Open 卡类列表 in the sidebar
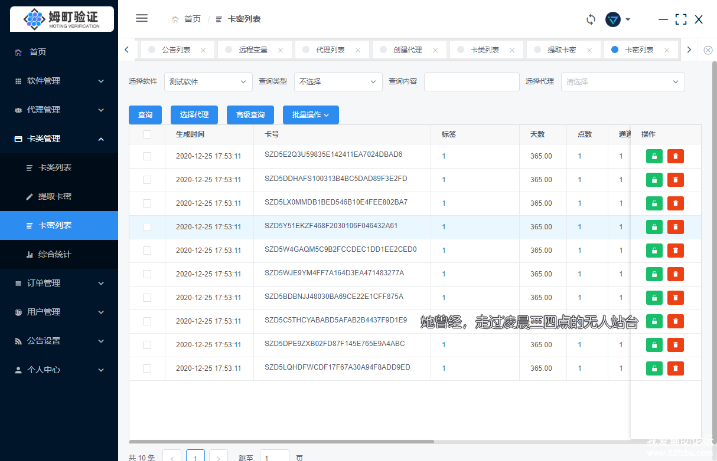This screenshot has width=717, height=461. [x=59, y=167]
